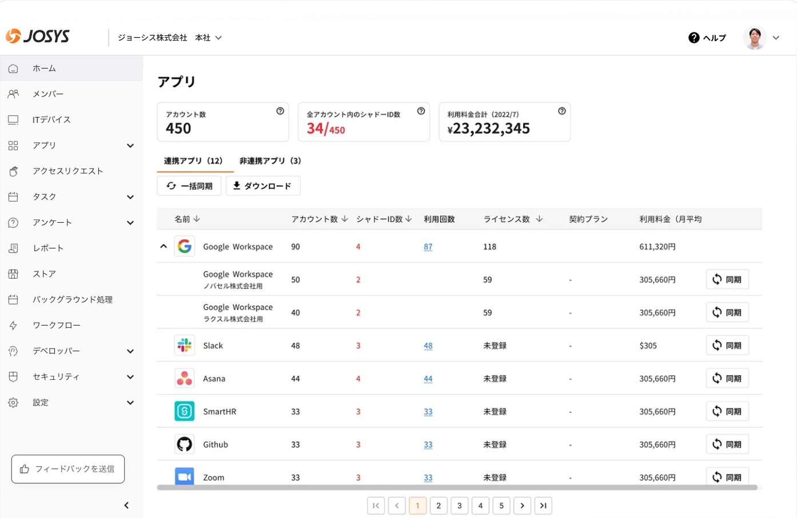Open Google Workspace usage count 87 link
Image resolution: width=797 pixels, height=518 pixels.
coord(428,247)
